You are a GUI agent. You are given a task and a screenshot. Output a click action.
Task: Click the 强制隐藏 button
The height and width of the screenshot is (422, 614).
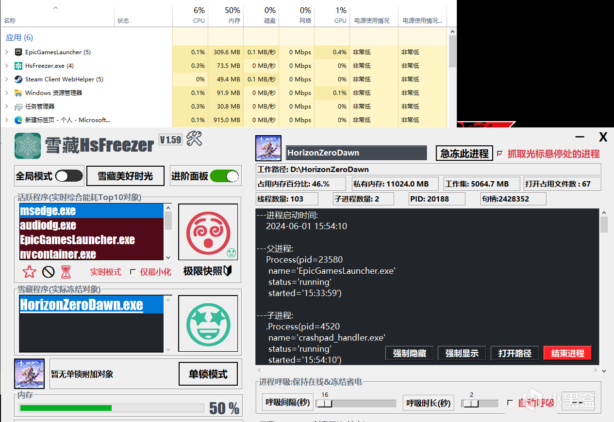tap(409, 353)
